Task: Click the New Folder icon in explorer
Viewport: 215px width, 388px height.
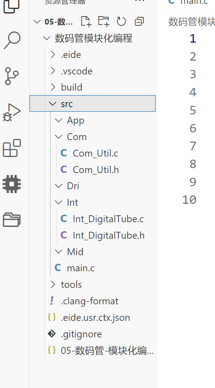Action: pyautogui.click(x=103, y=21)
